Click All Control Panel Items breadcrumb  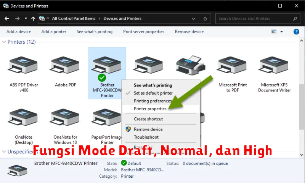[x=74, y=19]
